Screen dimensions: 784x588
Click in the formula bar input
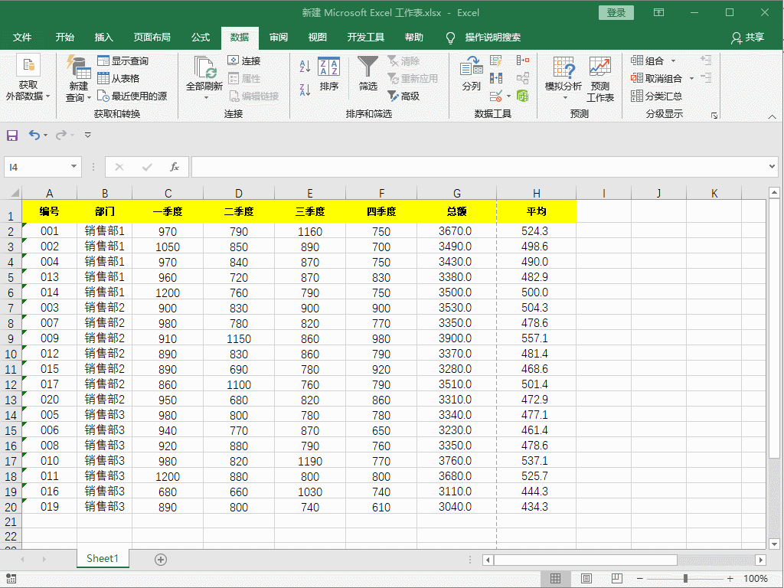coord(479,166)
